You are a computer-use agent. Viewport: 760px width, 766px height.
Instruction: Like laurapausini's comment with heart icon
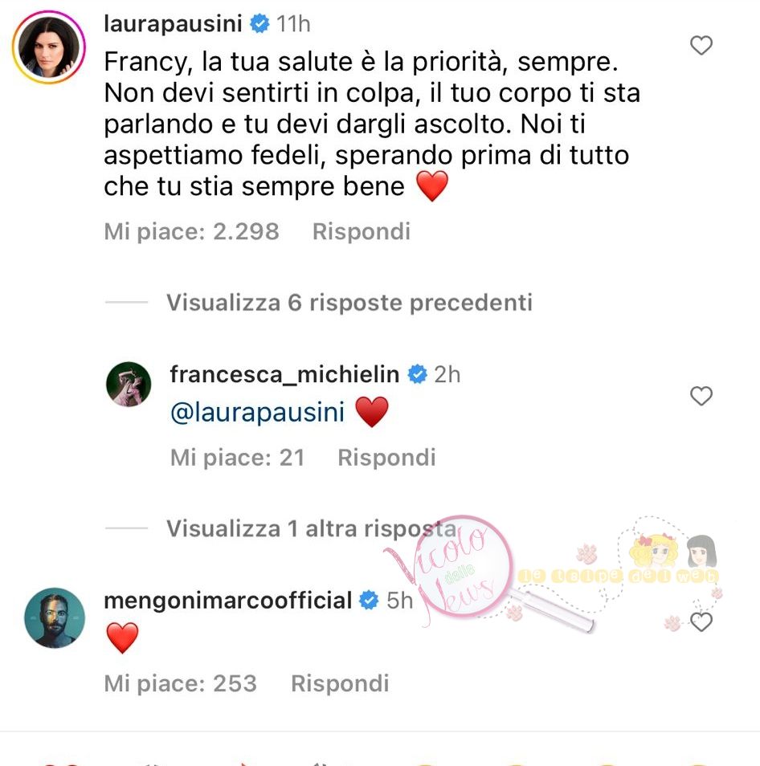coord(701,46)
